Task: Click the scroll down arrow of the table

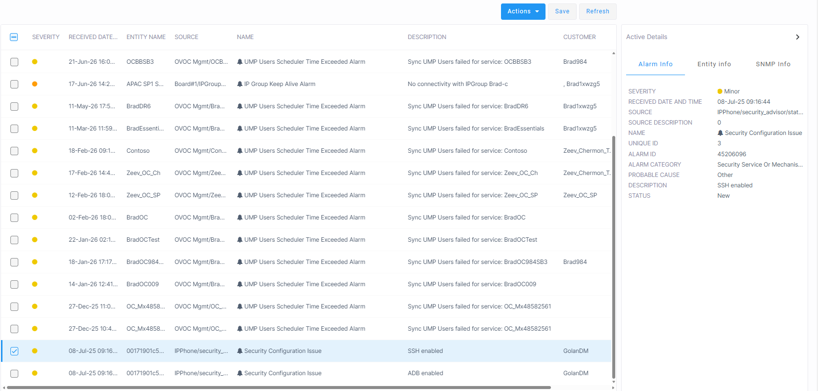Action: pyautogui.click(x=614, y=382)
